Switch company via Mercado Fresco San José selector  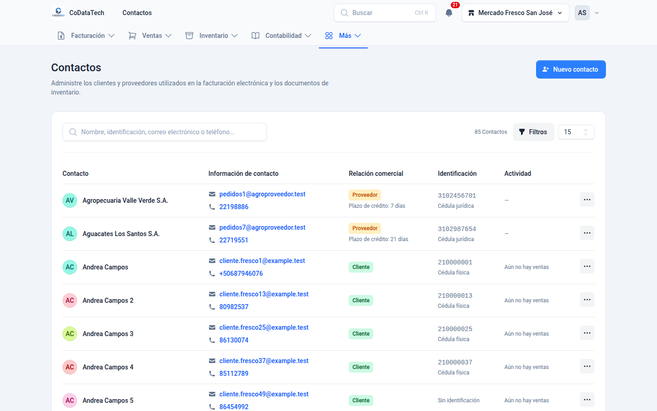point(516,13)
